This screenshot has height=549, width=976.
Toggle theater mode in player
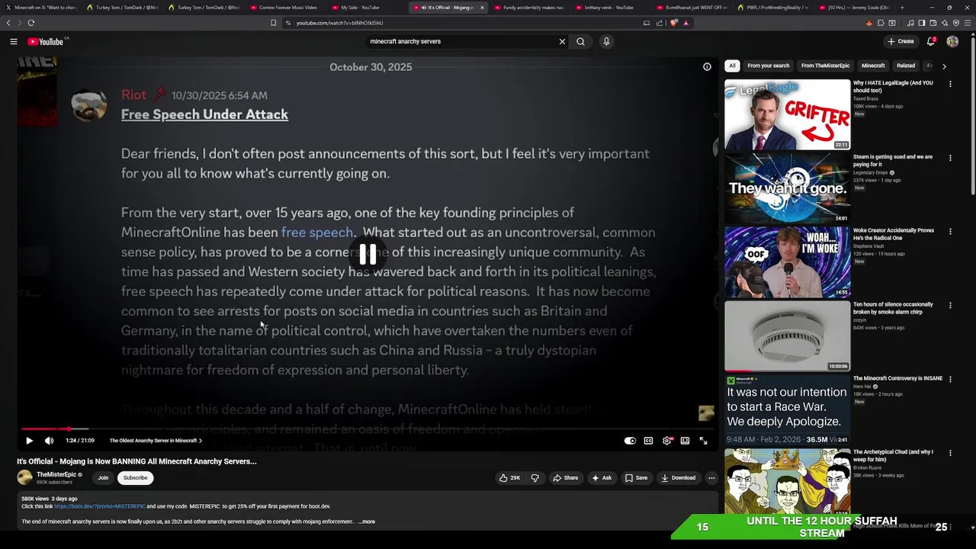click(685, 441)
